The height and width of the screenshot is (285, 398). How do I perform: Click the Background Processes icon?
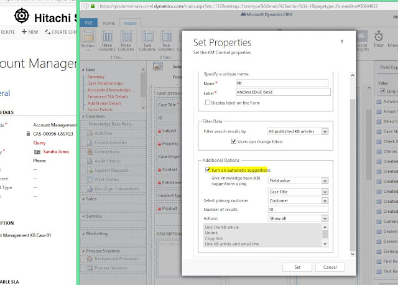90,259
